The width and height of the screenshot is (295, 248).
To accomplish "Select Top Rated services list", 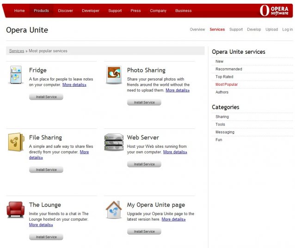I will coord(224,77).
